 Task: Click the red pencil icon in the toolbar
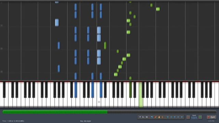point(155,117)
